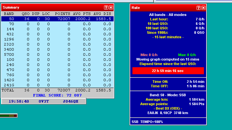Screen dimensions: 232x130
Task: Click the Band: 50 - Mode: SSB line
Action: (168, 95)
